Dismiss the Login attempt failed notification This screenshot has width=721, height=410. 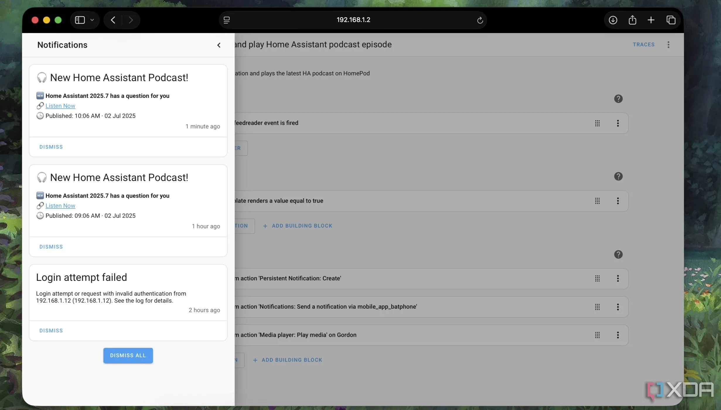(x=51, y=331)
